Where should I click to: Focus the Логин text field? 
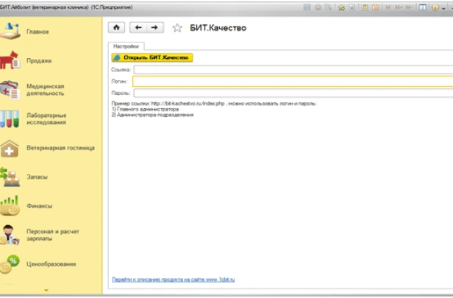point(292,81)
